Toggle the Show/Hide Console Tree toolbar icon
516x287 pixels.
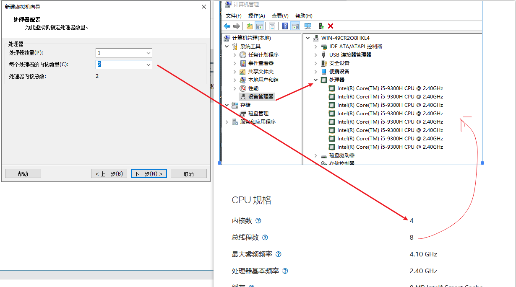pos(260,26)
